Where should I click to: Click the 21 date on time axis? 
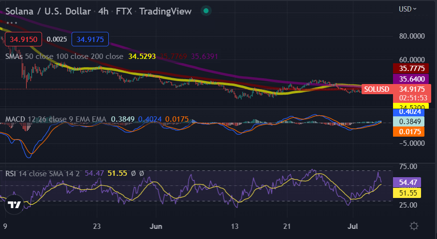[x=287, y=226]
